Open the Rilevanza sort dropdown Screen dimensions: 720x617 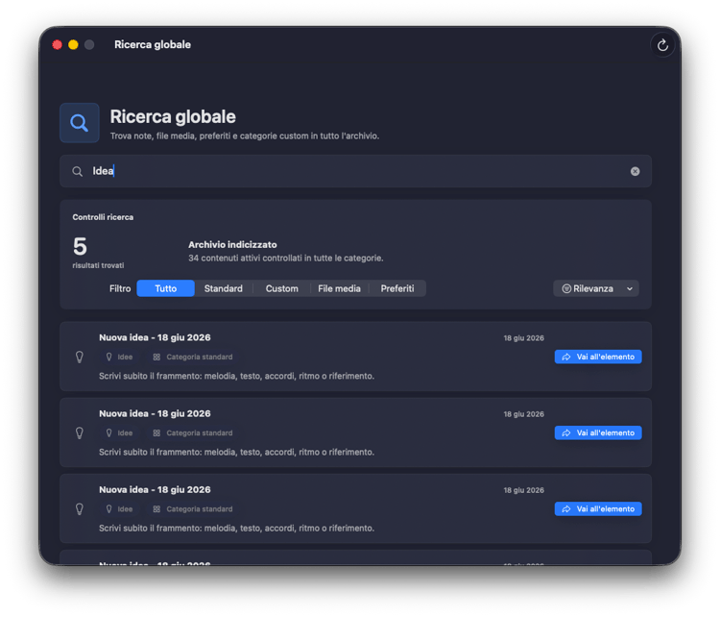[x=595, y=288]
